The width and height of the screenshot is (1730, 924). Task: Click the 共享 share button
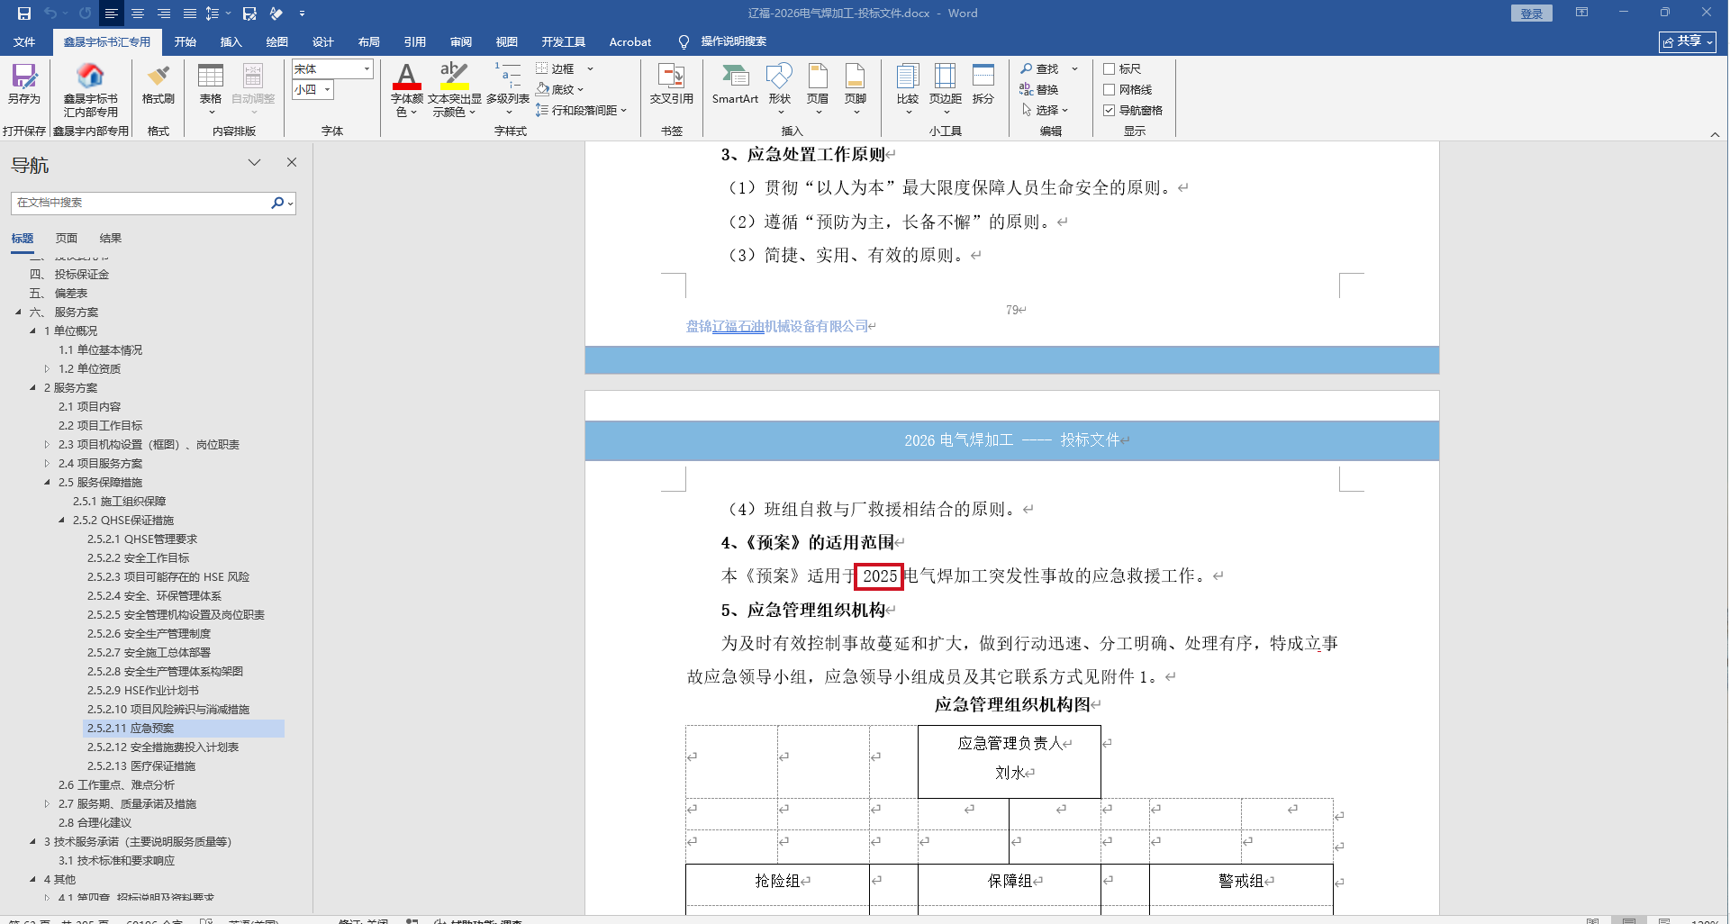point(1688,42)
